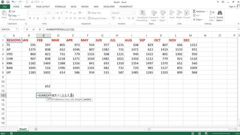Open the font name dropdown
Image resolution: width=240 pixels, height=135 pixels.
click(46, 13)
